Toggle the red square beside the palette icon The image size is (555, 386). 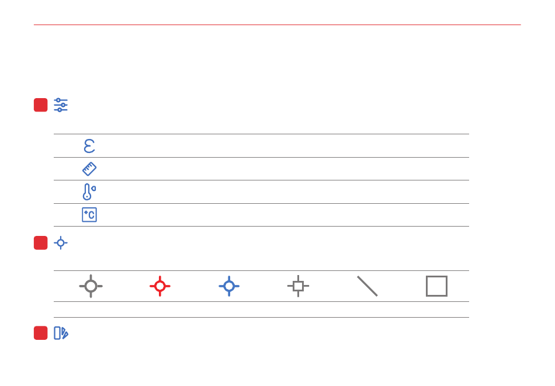pos(41,333)
